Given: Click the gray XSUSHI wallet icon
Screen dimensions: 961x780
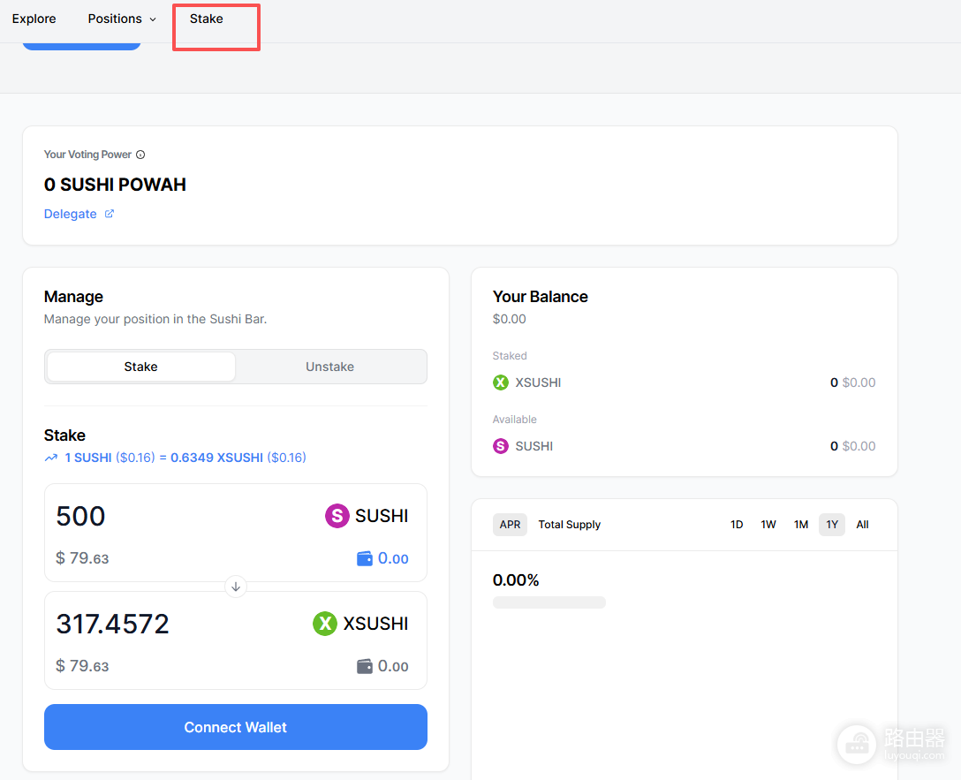Looking at the screenshot, I should point(364,666).
